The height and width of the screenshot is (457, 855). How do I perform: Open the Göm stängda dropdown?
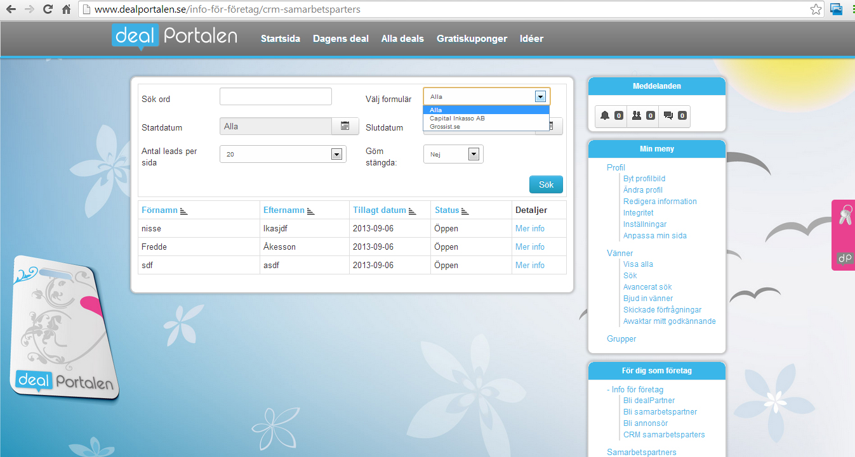click(472, 153)
